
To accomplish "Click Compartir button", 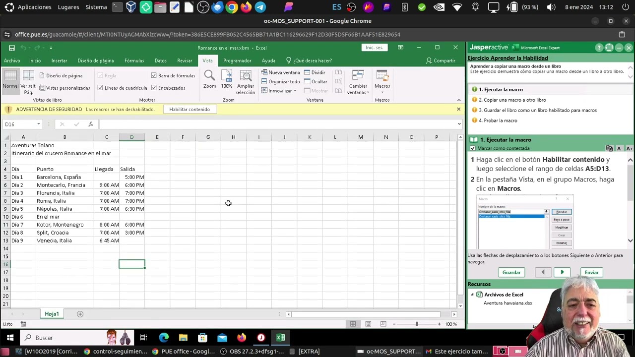I will coord(441,60).
